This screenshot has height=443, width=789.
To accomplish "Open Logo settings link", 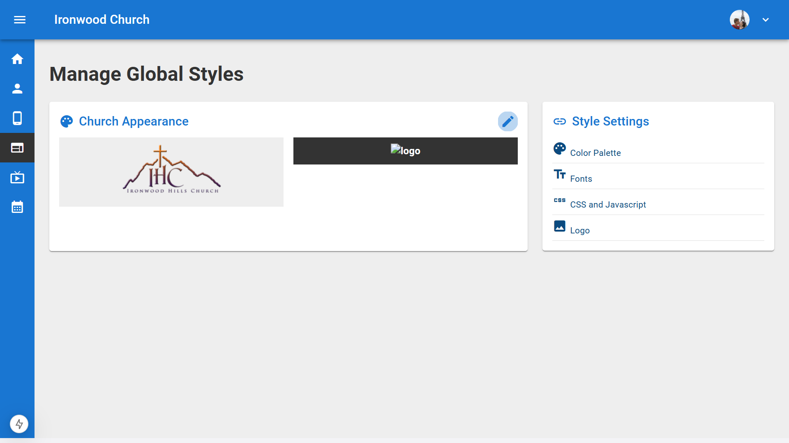I will 579,231.
